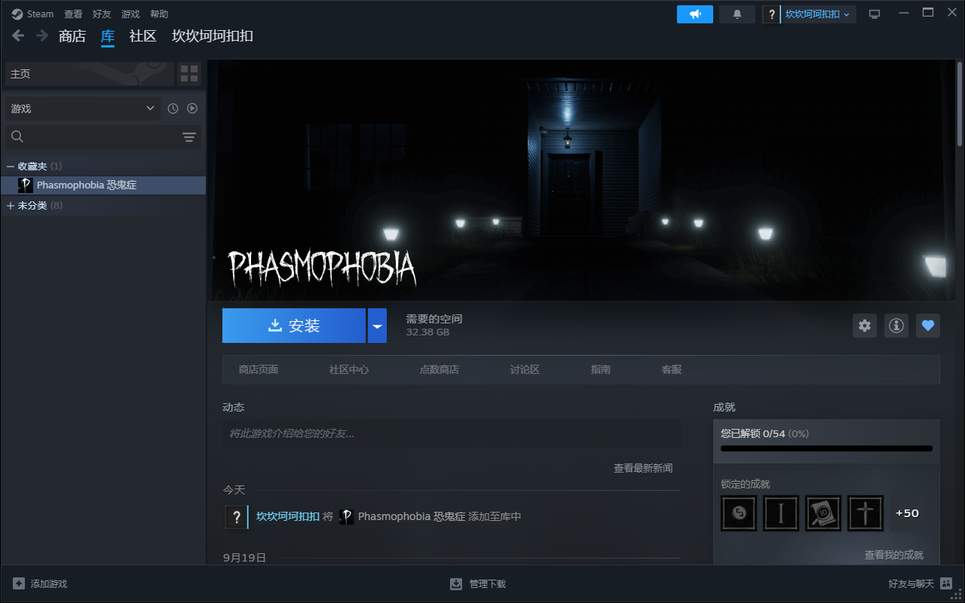Click the achievements progress bar
965x603 pixels.
(x=826, y=448)
